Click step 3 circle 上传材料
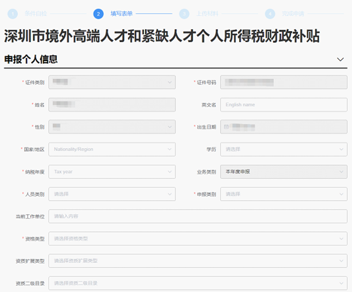 (x=184, y=14)
